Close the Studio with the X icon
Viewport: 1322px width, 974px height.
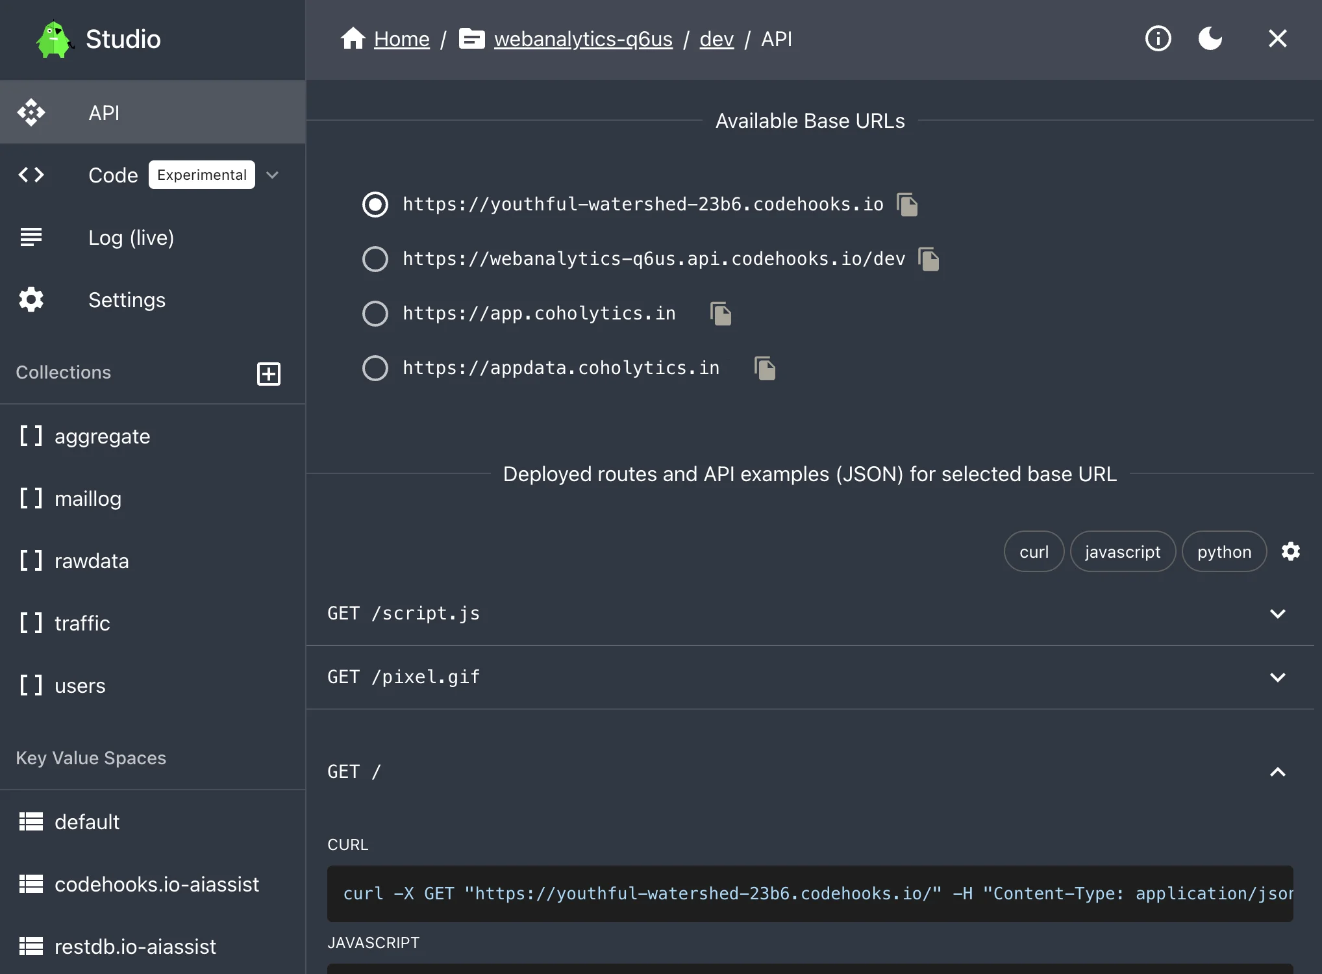tap(1277, 38)
